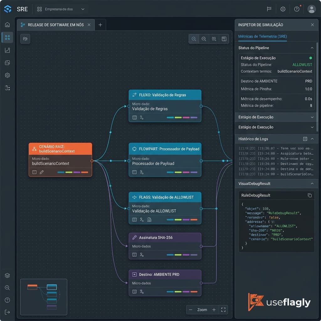Click the logout icon at sidebar bottom
321x321 pixels.
(x=8, y=312)
